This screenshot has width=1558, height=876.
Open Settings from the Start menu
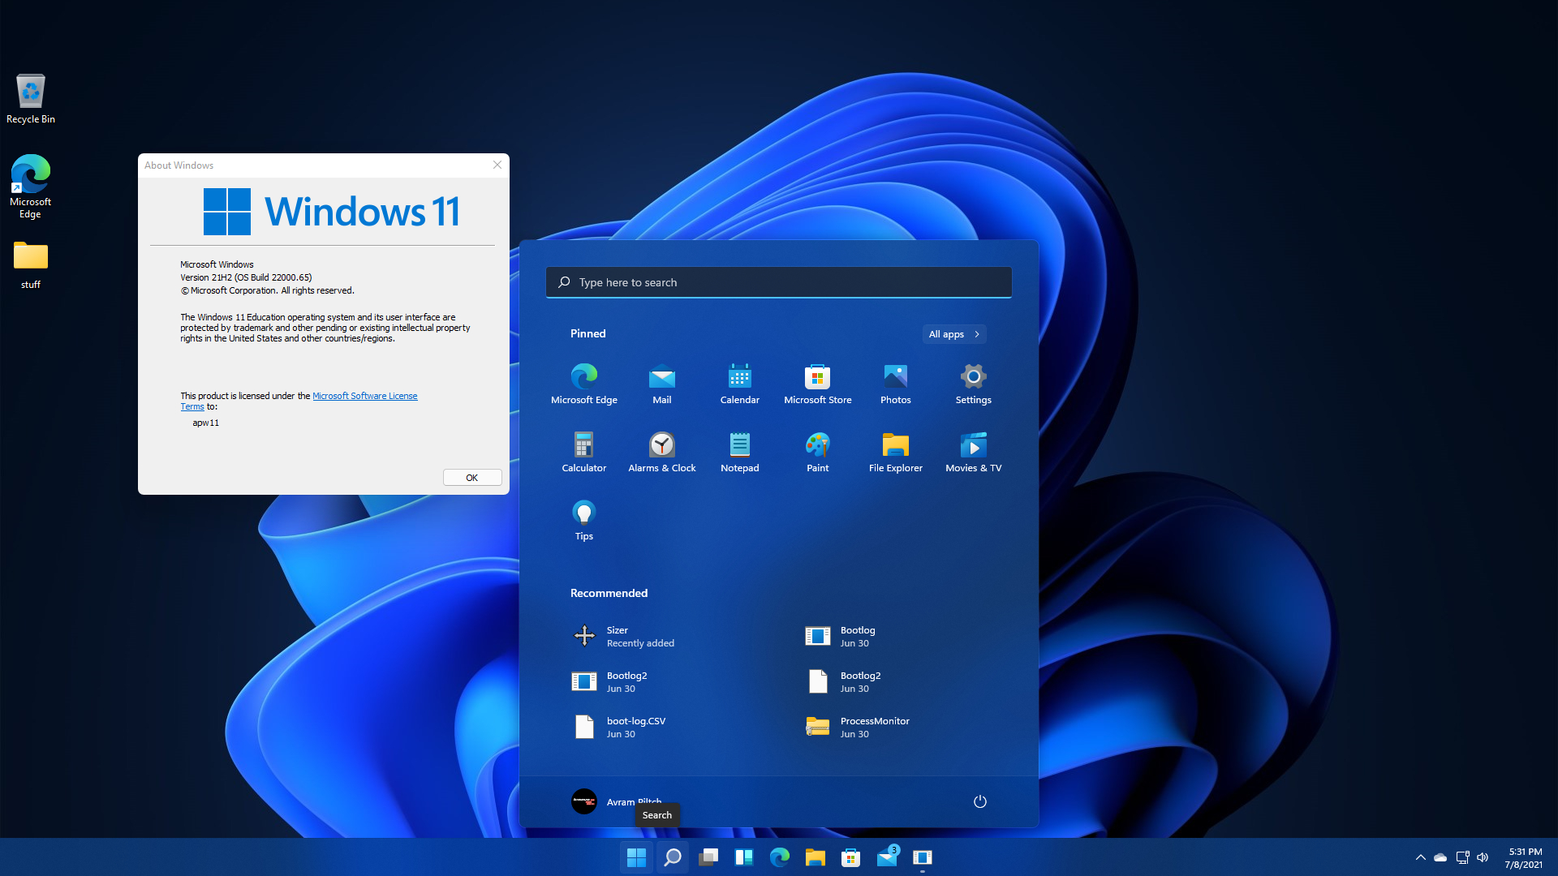pyautogui.click(x=973, y=383)
